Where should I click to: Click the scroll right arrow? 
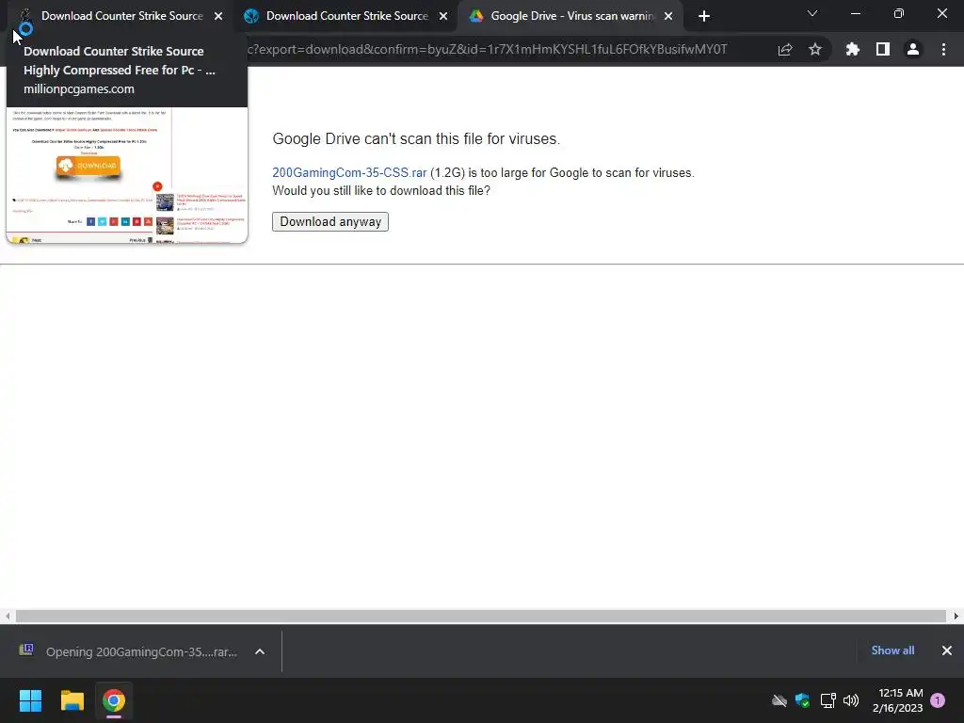pos(956,616)
